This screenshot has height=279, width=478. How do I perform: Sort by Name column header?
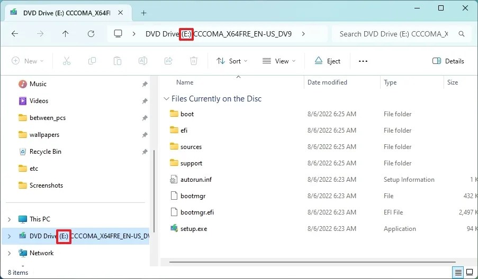(185, 82)
